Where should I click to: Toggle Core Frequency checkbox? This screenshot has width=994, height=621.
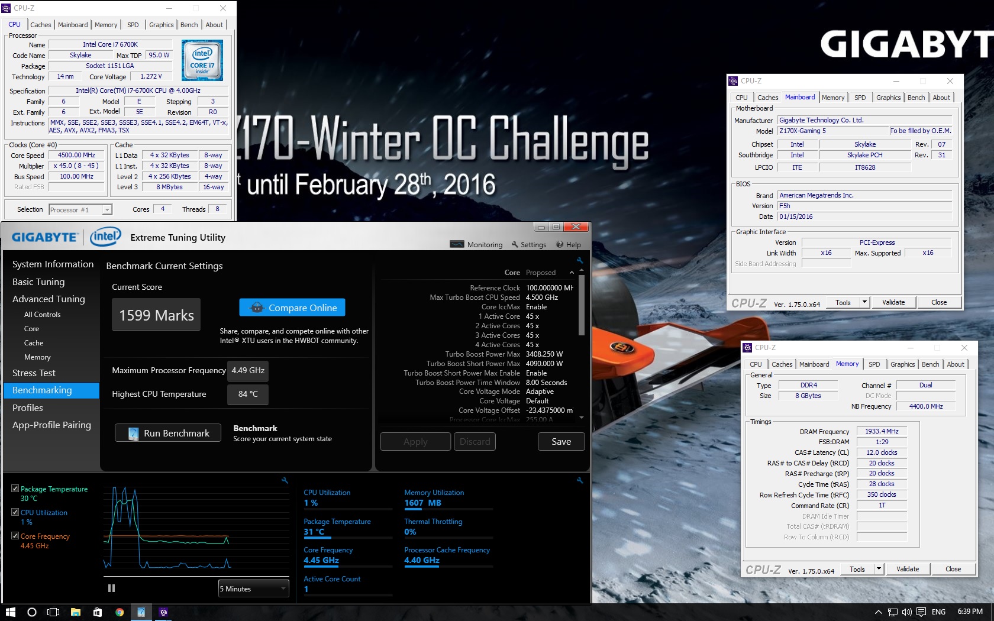coord(15,536)
